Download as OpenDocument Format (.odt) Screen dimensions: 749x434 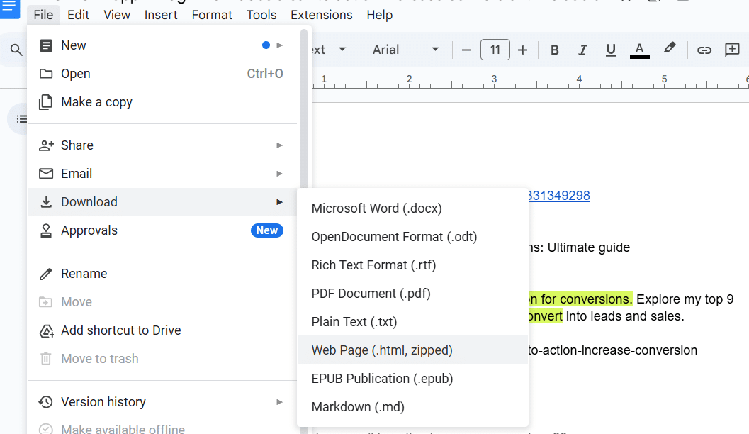pyautogui.click(x=412, y=237)
